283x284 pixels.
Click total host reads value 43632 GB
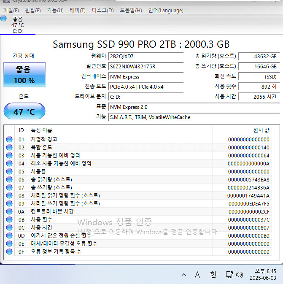tap(259, 56)
